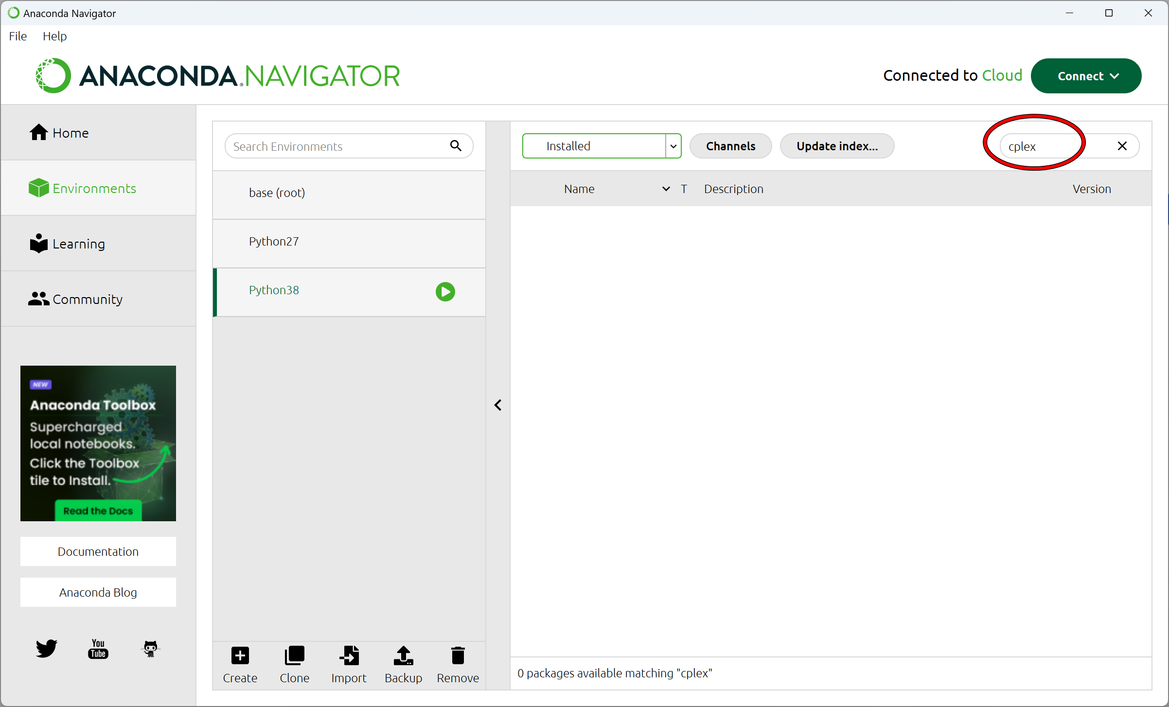Click the Environments cube icon

(38, 188)
